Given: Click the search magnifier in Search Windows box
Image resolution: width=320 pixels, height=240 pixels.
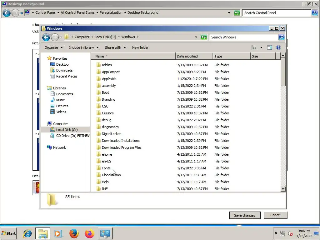Looking at the screenshot, I should (x=282, y=37).
